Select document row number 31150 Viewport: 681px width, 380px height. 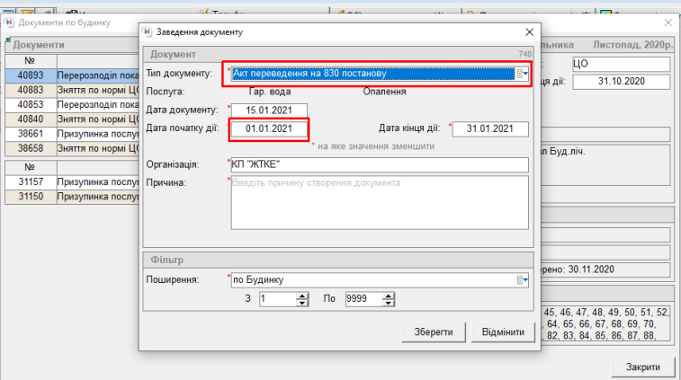tap(31, 196)
